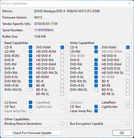Image resolution: width=134 pixels, height=138 pixels.
Task: Toggle Write DVD-RW checkbox
Action: click(96, 64)
